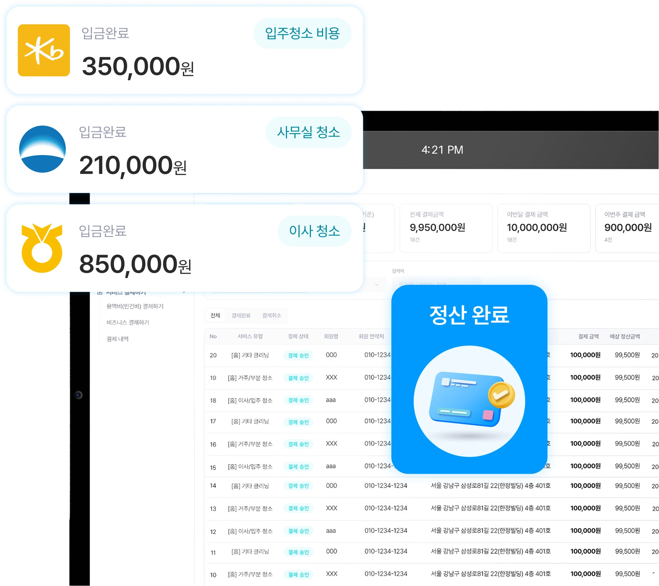Click the KB bank logo icon

[44, 50]
